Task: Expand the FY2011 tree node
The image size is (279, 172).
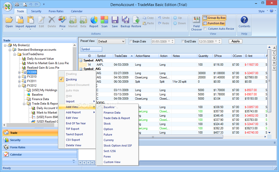Action: pos(19,81)
